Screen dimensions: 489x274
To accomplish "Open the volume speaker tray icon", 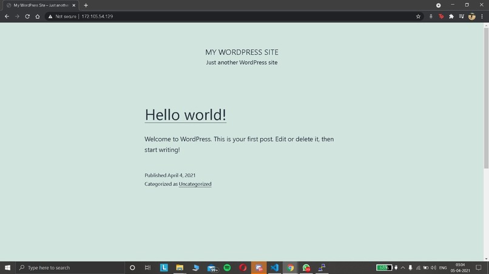I will tap(434, 268).
